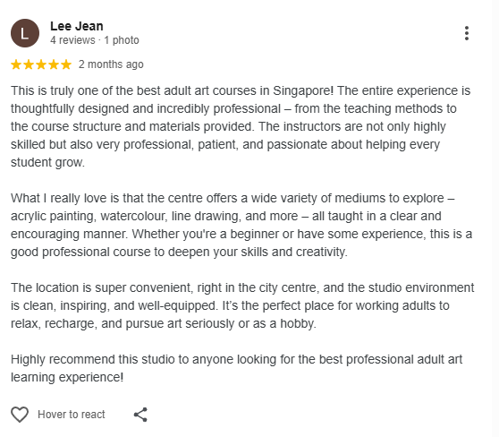Click the paragraph starting 'This is truly'
499x437 pixels.
click(241, 126)
